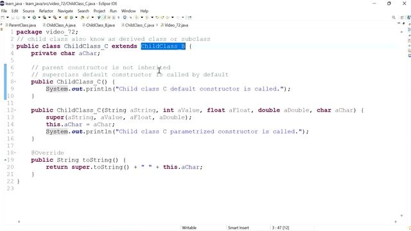Image resolution: width=411 pixels, height=231 pixels.
Task: Open the Previous Annotation dropdown arrow
Action: [153, 17]
